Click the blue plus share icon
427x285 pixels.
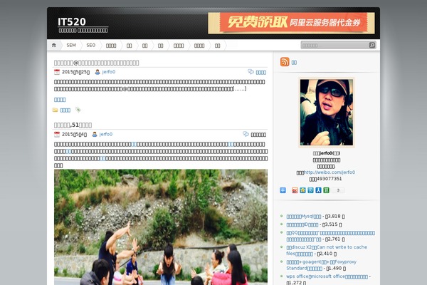pyautogui.click(x=283, y=190)
